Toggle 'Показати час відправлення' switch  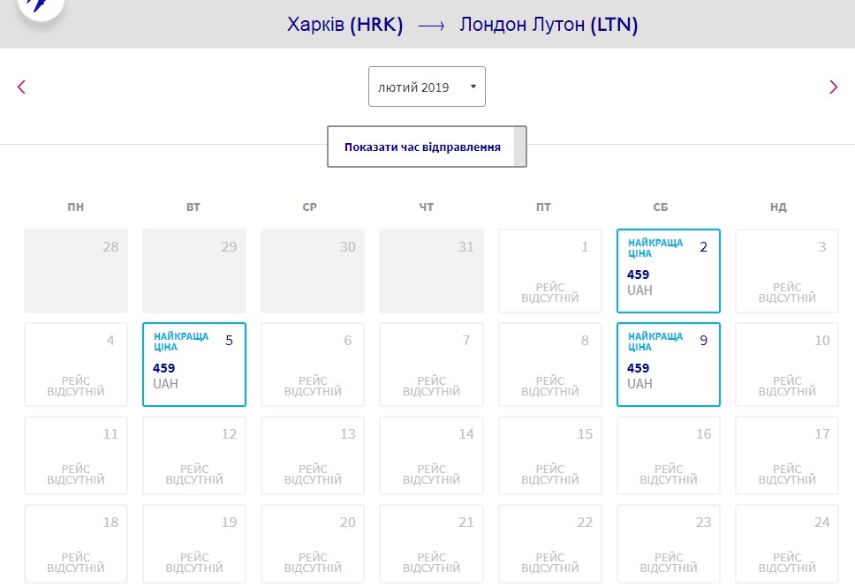[x=427, y=147]
